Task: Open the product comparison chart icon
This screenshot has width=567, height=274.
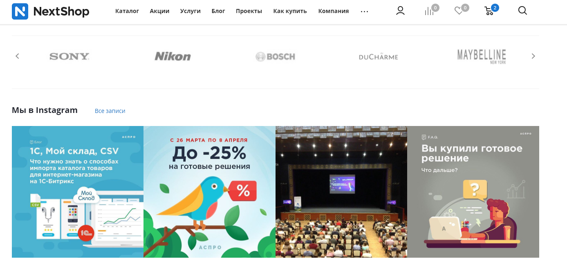Action: tap(429, 11)
